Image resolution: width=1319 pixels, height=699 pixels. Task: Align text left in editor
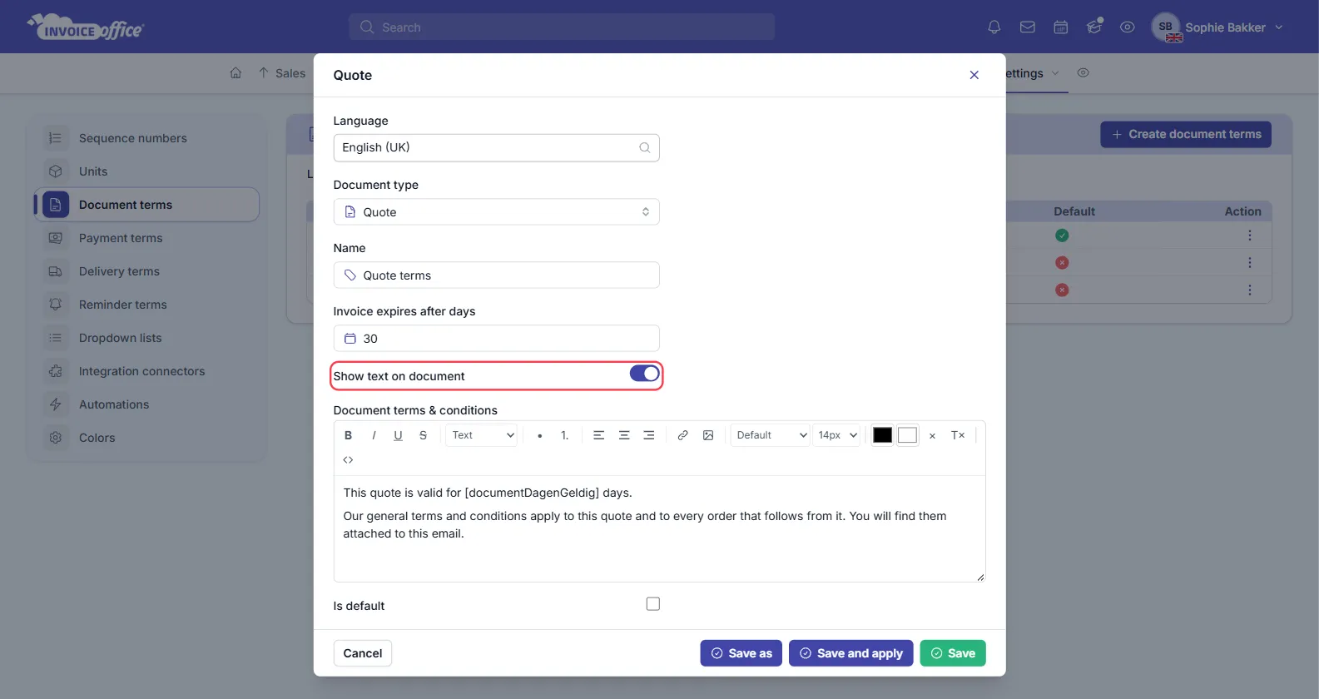pyautogui.click(x=598, y=435)
